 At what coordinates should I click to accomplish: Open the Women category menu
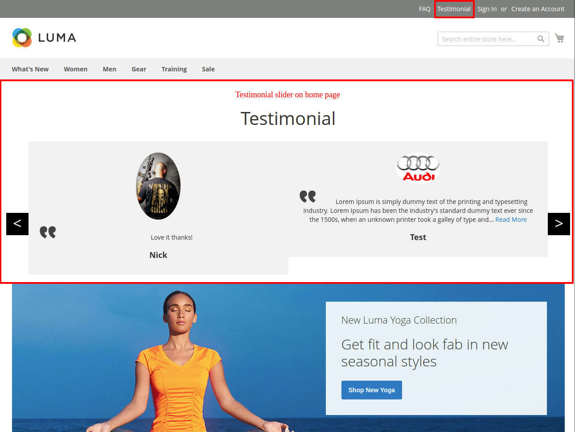click(x=75, y=69)
